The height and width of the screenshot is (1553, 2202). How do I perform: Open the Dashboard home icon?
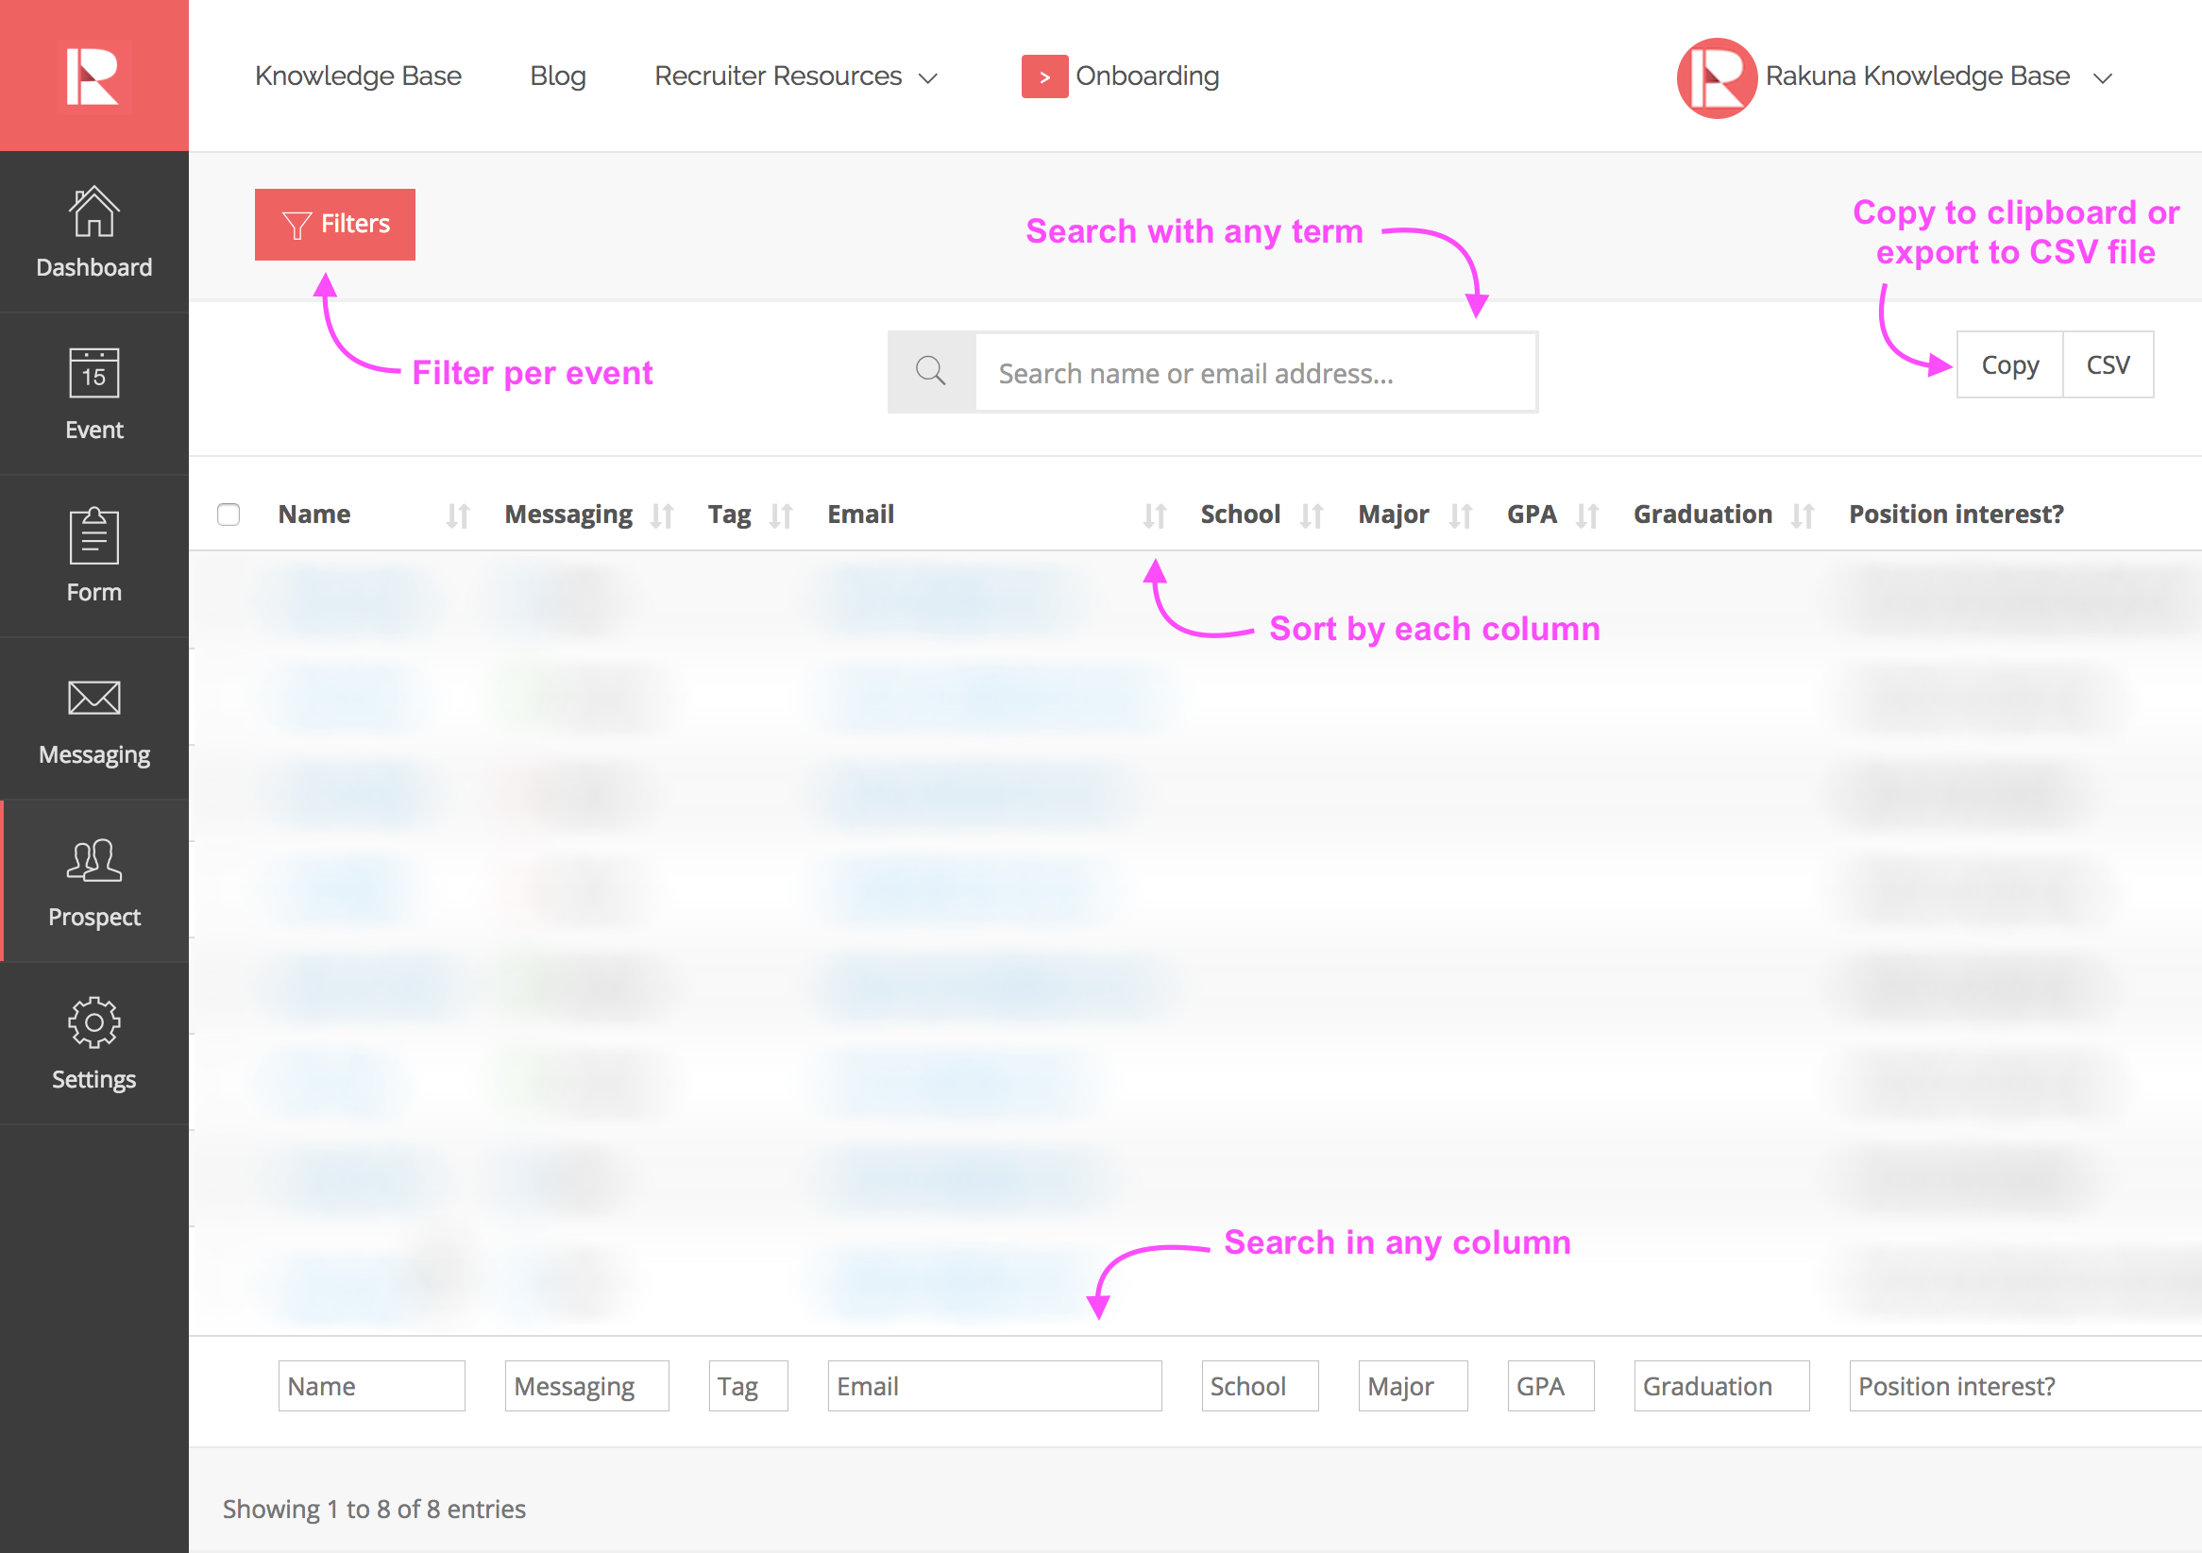click(94, 211)
